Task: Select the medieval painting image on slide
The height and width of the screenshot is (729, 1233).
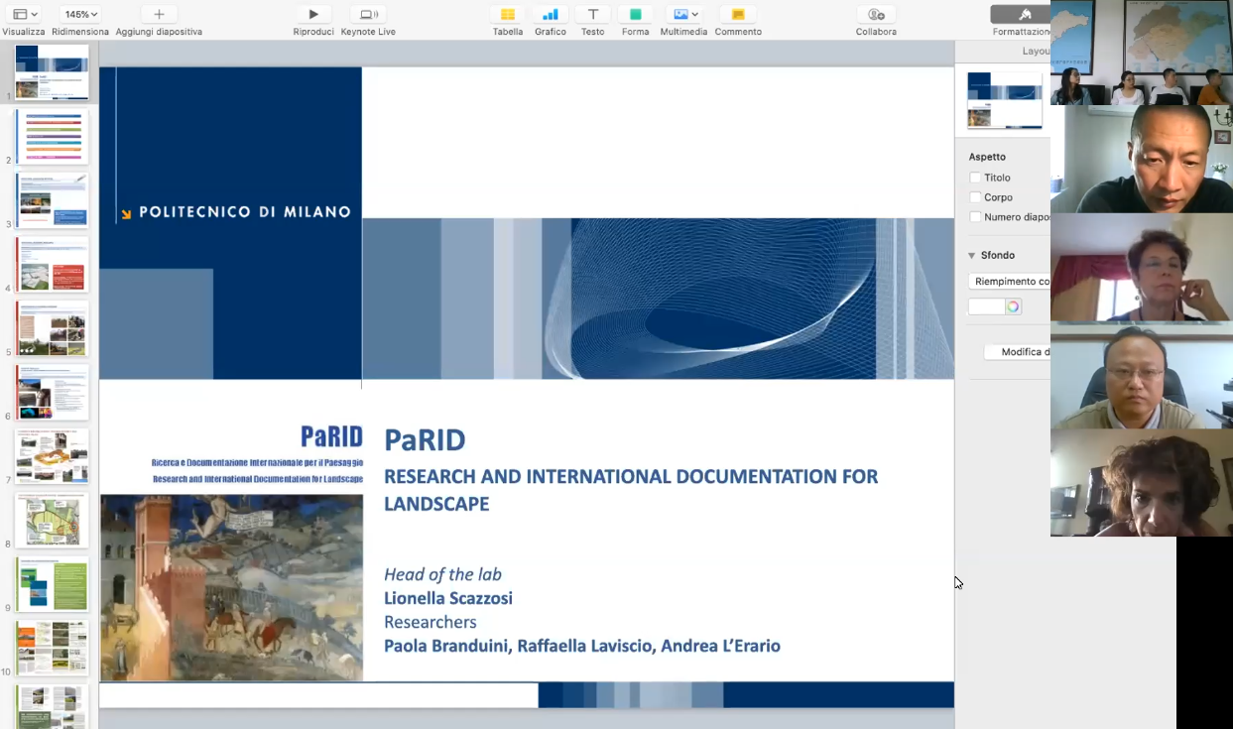Action: click(x=231, y=587)
